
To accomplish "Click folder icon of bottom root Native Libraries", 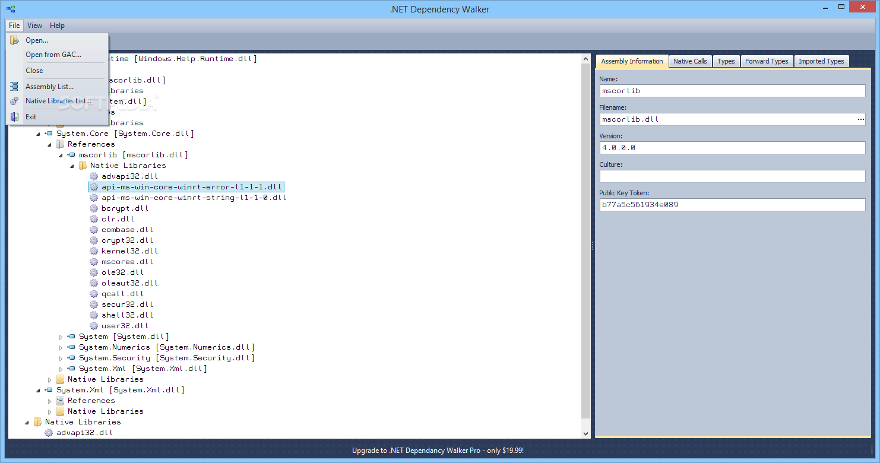I will point(37,422).
